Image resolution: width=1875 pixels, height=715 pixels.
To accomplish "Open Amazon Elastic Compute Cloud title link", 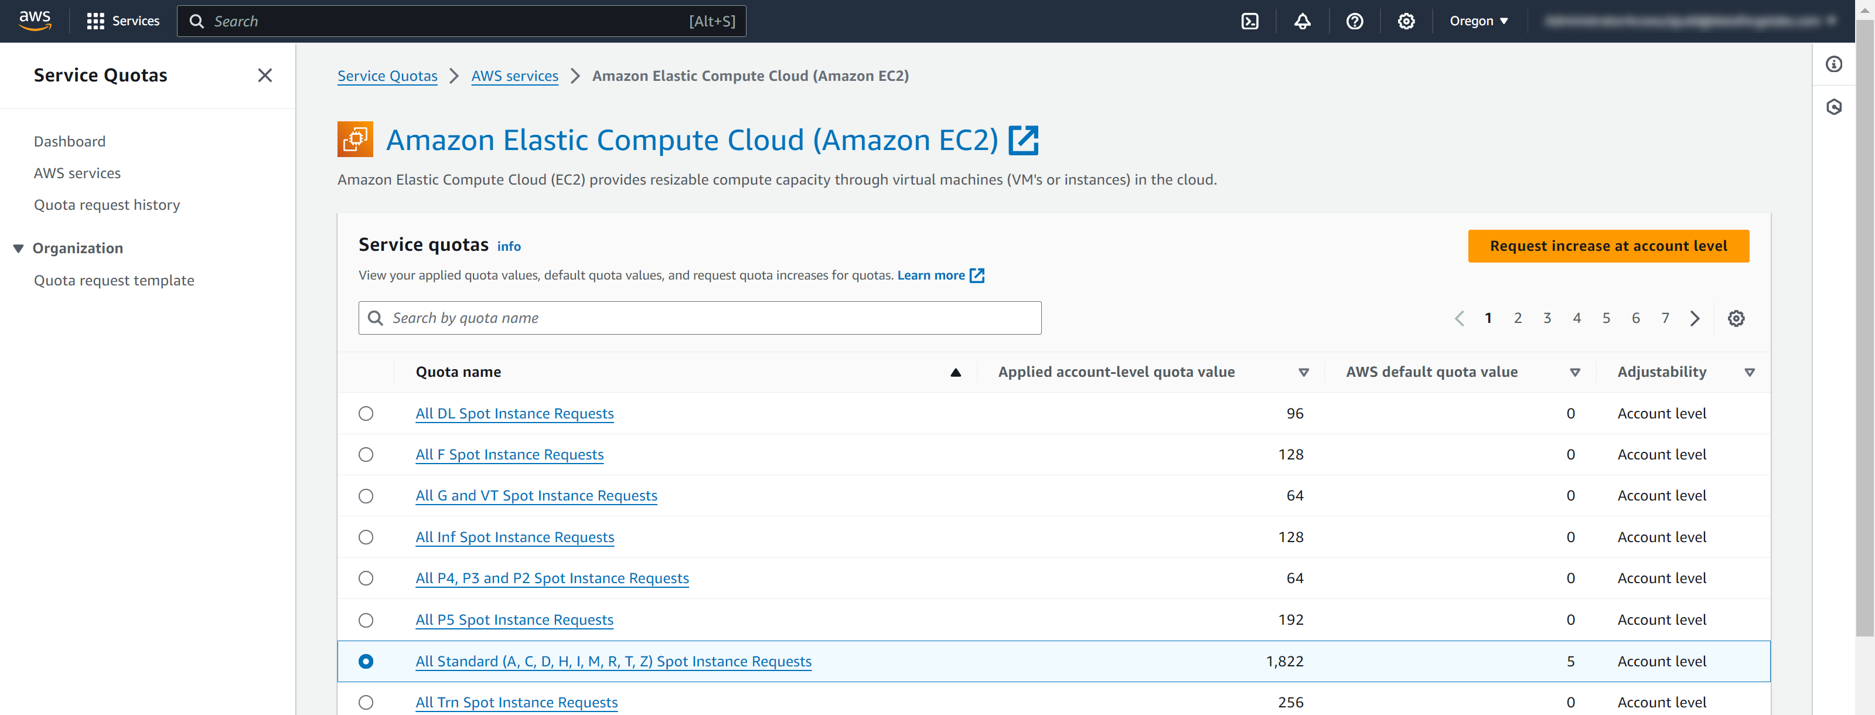I will [691, 140].
